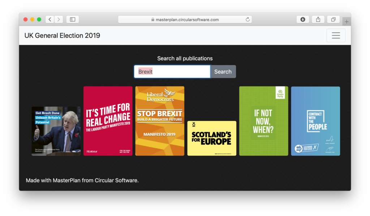
Task: Open Labour's It's Time for Real Change manifesto
Action: [x=108, y=121]
